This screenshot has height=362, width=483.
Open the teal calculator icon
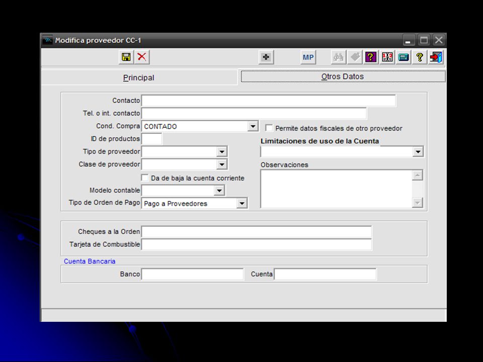tap(404, 57)
